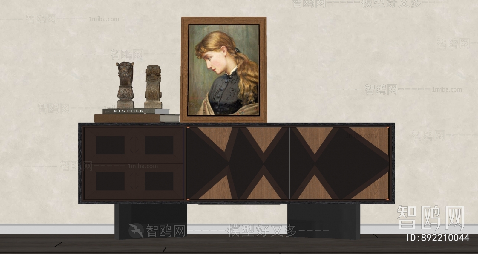Select the stone sculpture beside the lion
Image resolution: width=478 pixels, height=254 pixels.
pos(154,87)
